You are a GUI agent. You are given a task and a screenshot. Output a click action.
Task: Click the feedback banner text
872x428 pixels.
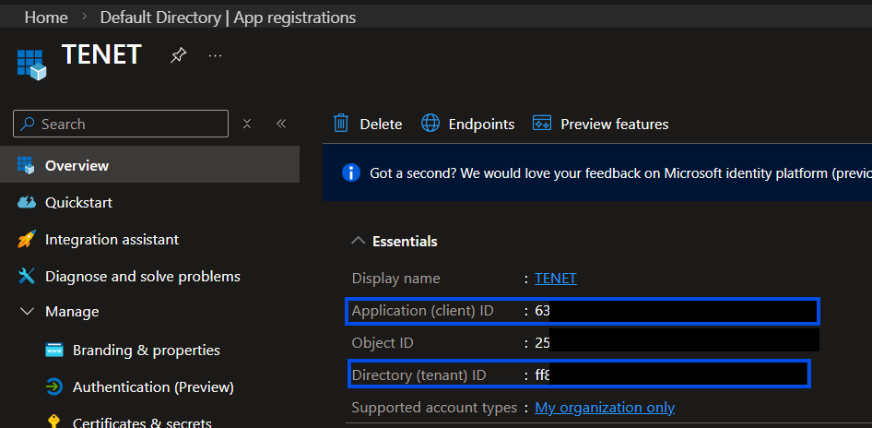pos(620,173)
